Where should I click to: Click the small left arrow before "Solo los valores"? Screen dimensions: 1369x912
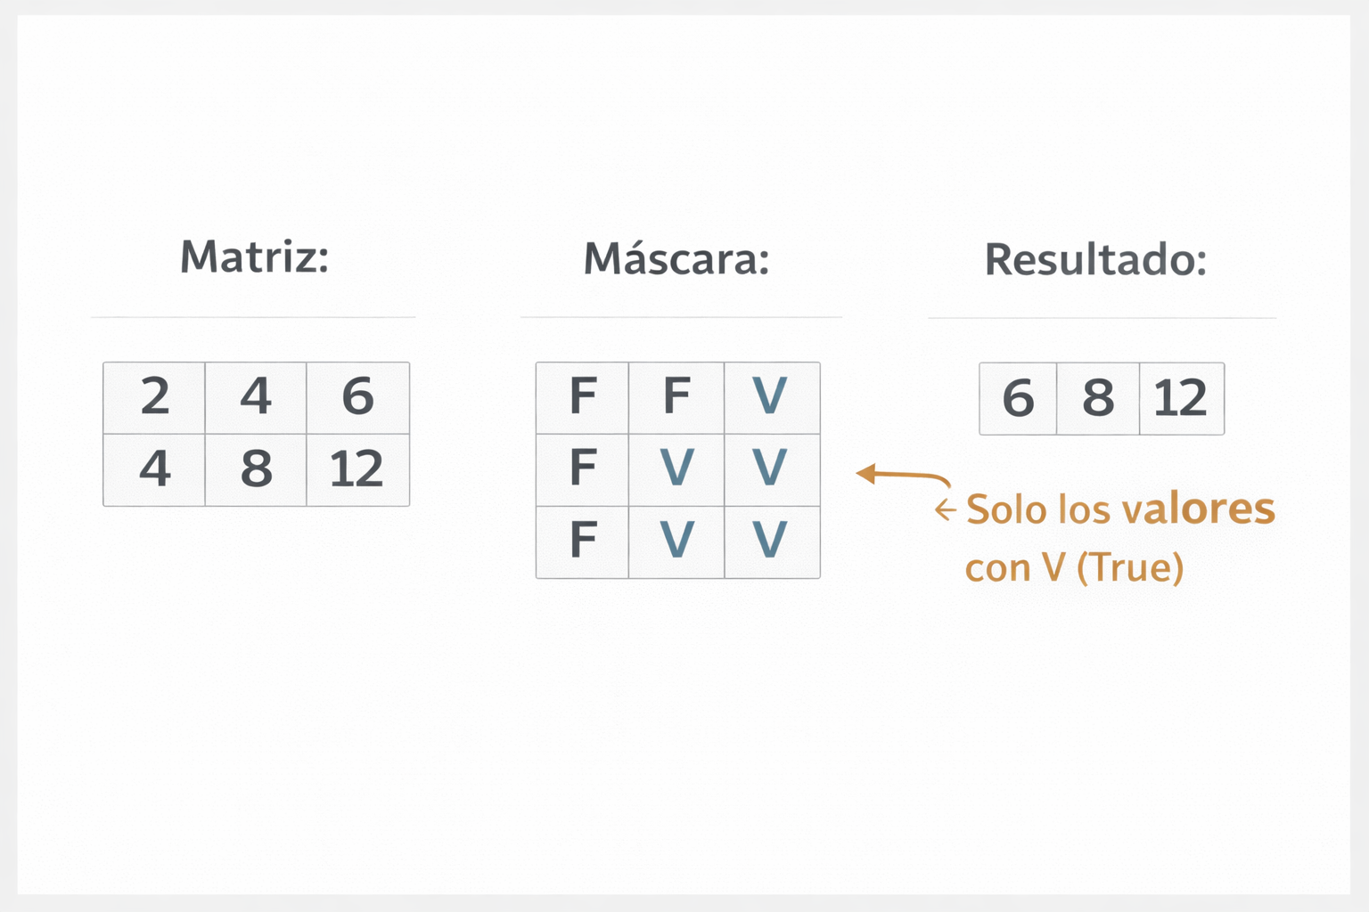945,510
